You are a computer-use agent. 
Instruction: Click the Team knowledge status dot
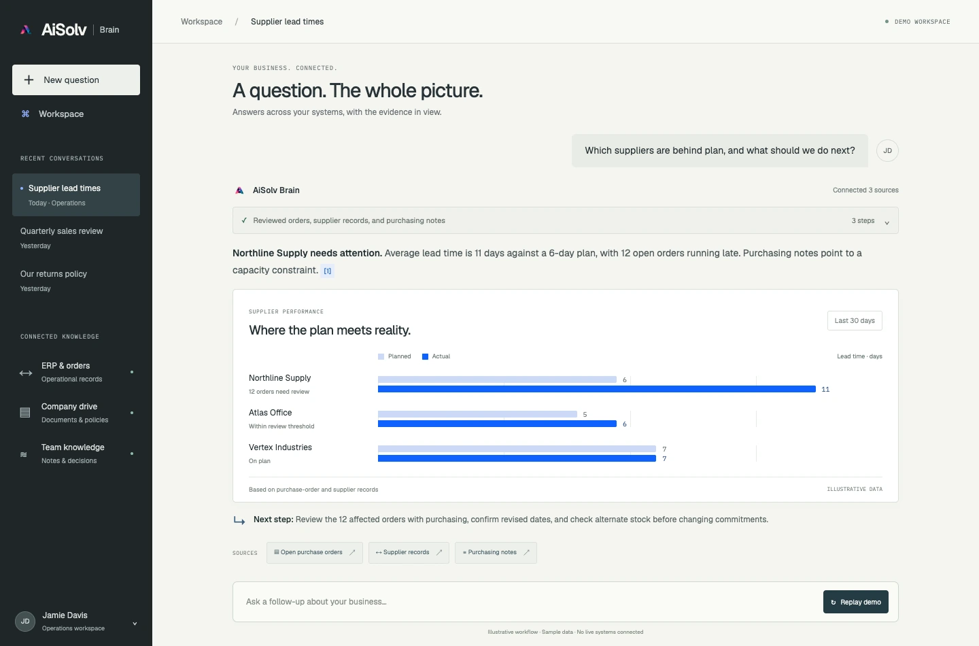pyautogui.click(x=132, y=454)
